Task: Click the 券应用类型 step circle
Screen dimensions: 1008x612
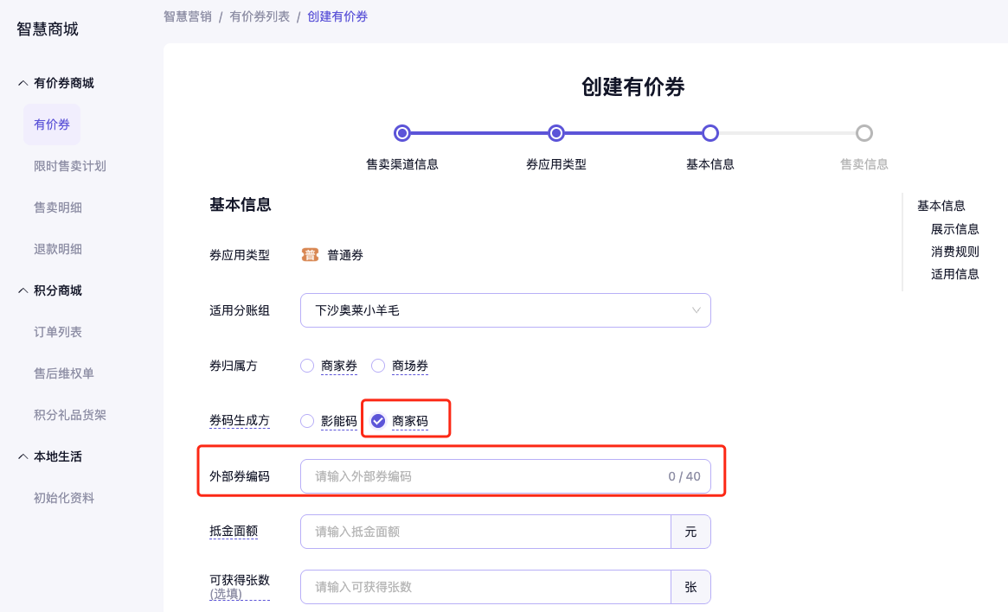Action: pos(556,133)
